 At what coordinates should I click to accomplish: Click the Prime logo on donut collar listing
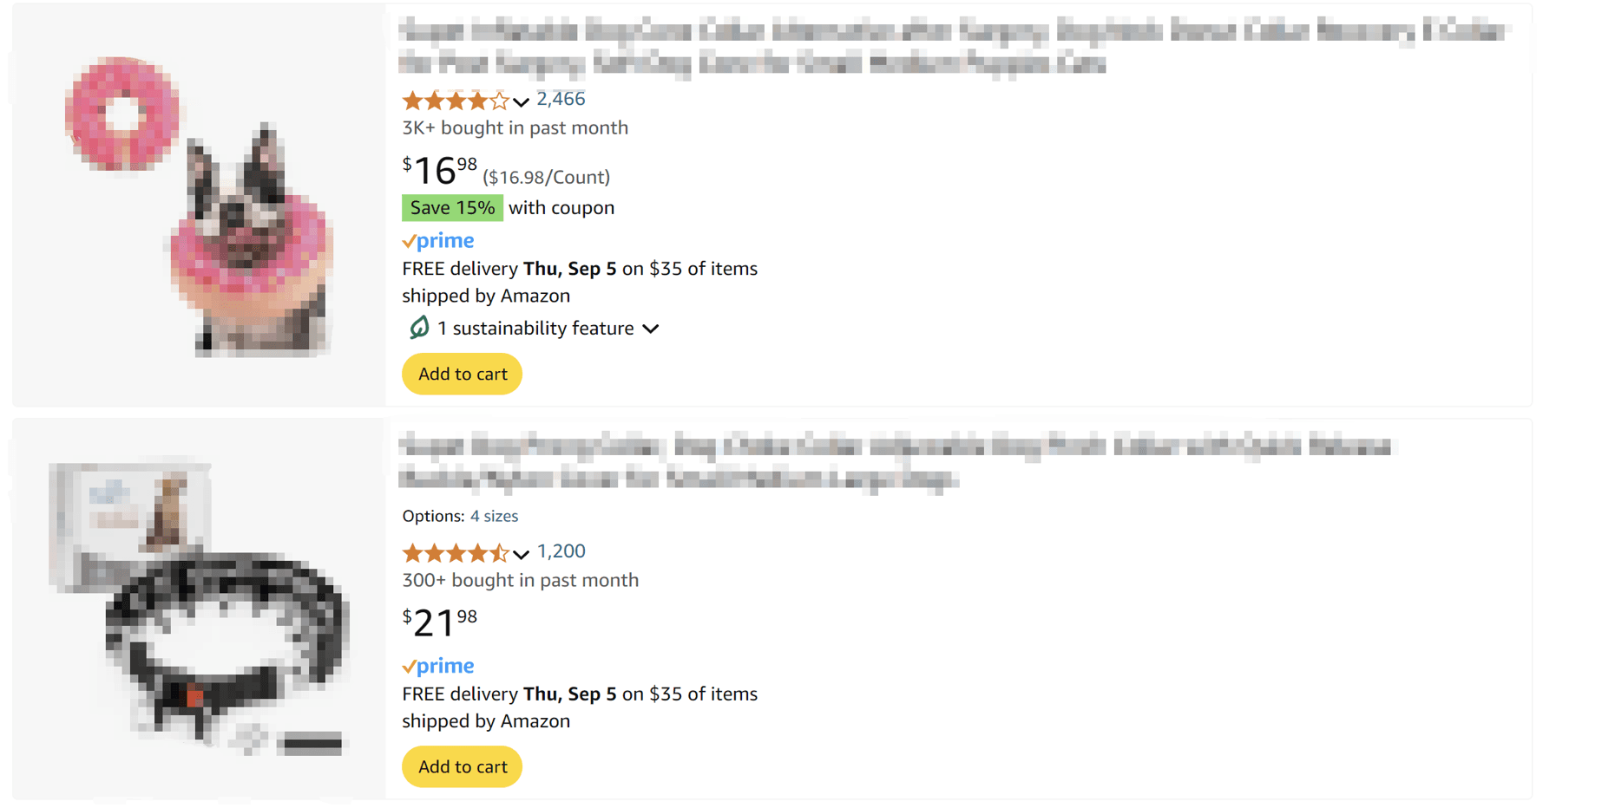[x=438, y=241]
